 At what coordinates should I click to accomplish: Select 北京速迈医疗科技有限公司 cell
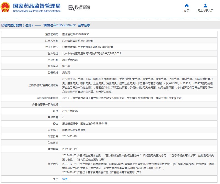(78, 41)
